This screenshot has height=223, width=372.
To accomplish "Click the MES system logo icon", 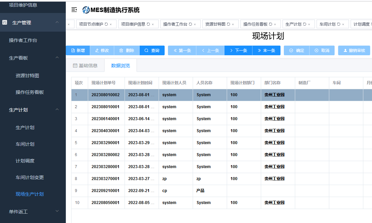I will click(86, 10).
